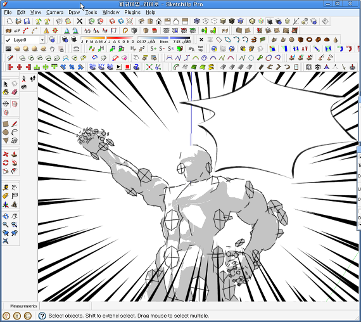Select the Eraser tool
The height and width of the screenshot is (322, 361).
pyautogui.click(x=15, y=92)
